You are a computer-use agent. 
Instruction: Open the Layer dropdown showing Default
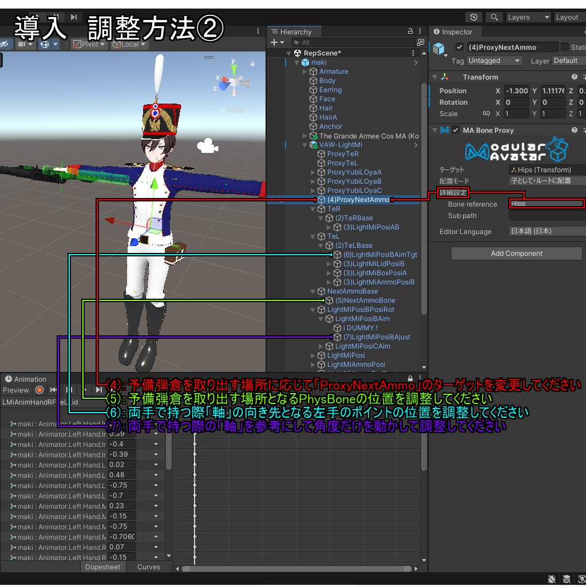(x=569, y=60)
